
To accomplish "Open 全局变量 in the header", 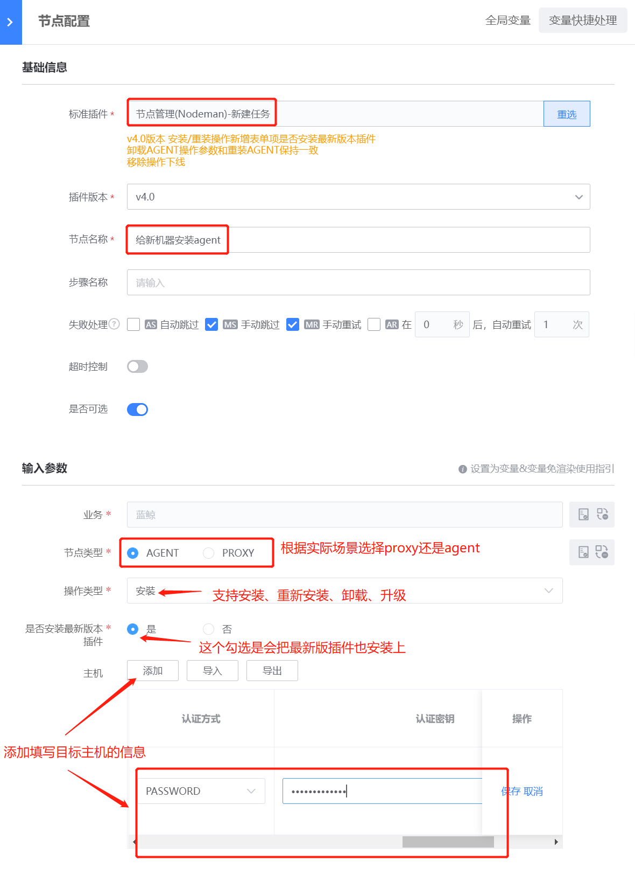I will click(x=508, y=20).
